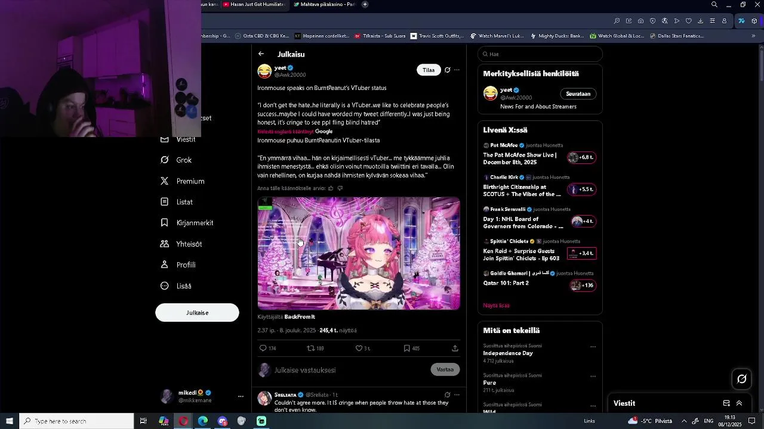Click browser snapshot camera icon

pos(640,21)
